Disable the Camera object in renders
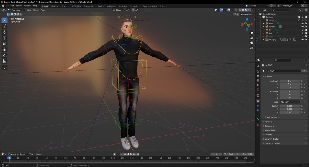Screen dimensions: 309x167 pos(306,27)
